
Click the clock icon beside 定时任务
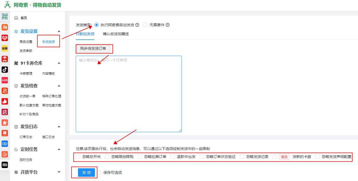pos(16,150)
